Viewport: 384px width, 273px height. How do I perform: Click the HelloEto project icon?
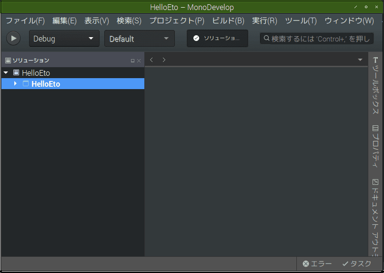pyautogui.click(x=26, y=83)
